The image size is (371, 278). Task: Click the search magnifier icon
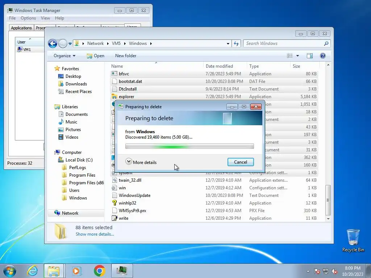[x=326, y=43]
